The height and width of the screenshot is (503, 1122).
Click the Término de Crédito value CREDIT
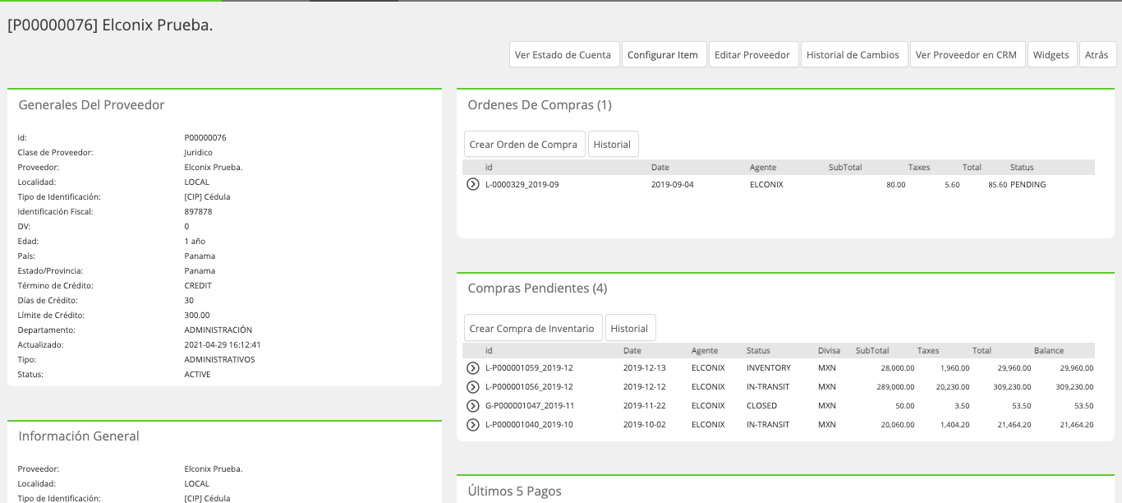coord(198,286)
